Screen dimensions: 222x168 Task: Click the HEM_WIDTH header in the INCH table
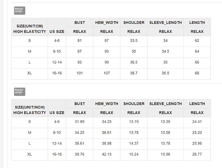tap(107, 104)
